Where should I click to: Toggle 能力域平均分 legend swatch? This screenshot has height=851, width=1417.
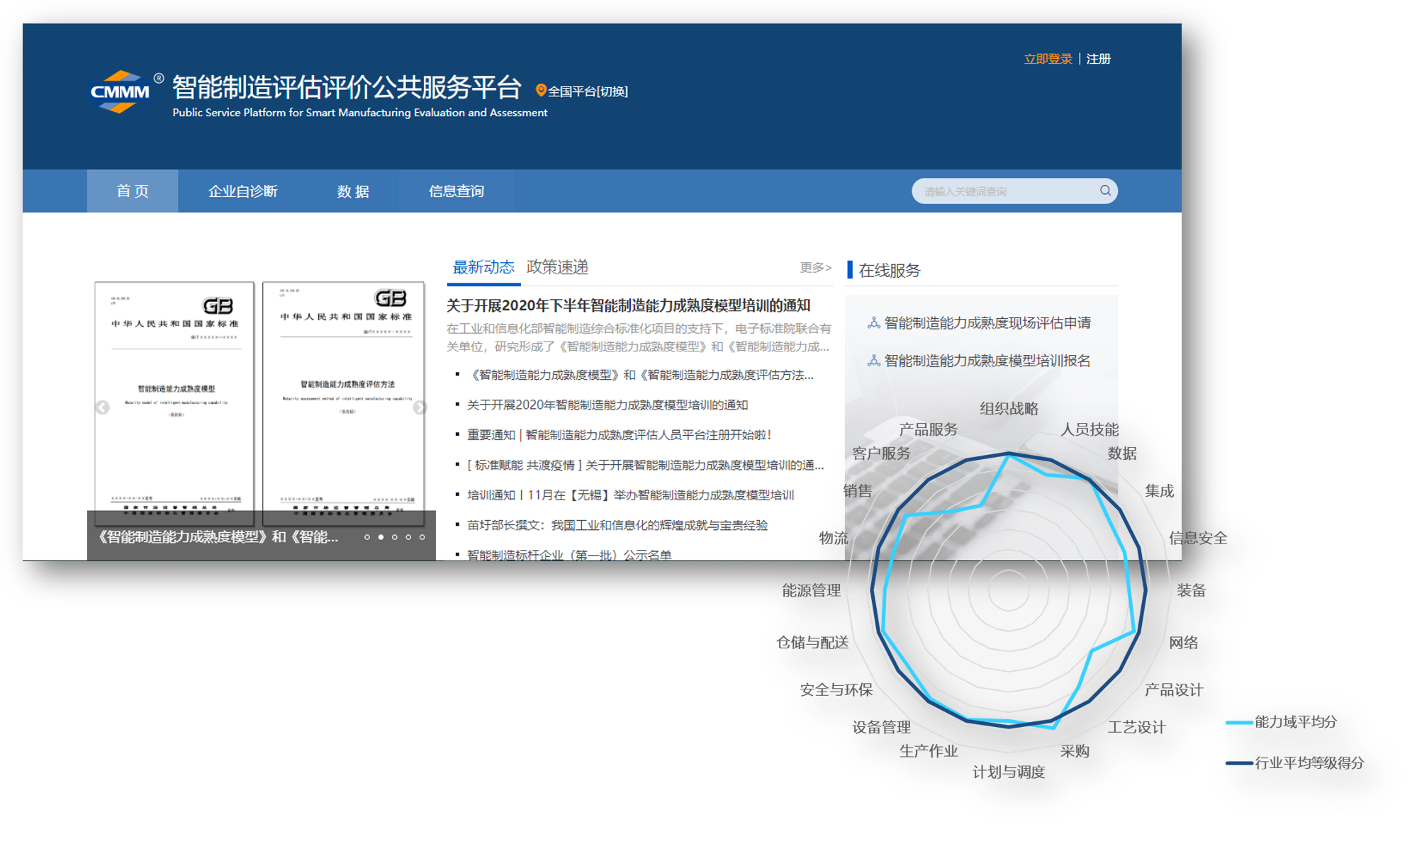(x=1239, y=722)
